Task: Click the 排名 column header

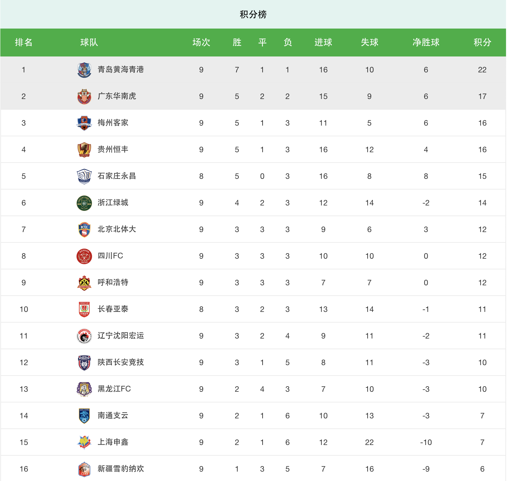Action: tap(24, 43)
